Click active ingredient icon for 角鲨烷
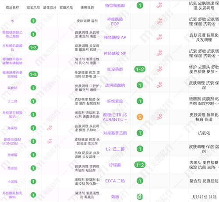Image resolution: width=219 pixels, height=202 pixels. pyautogui.click(x=49, y=128)
